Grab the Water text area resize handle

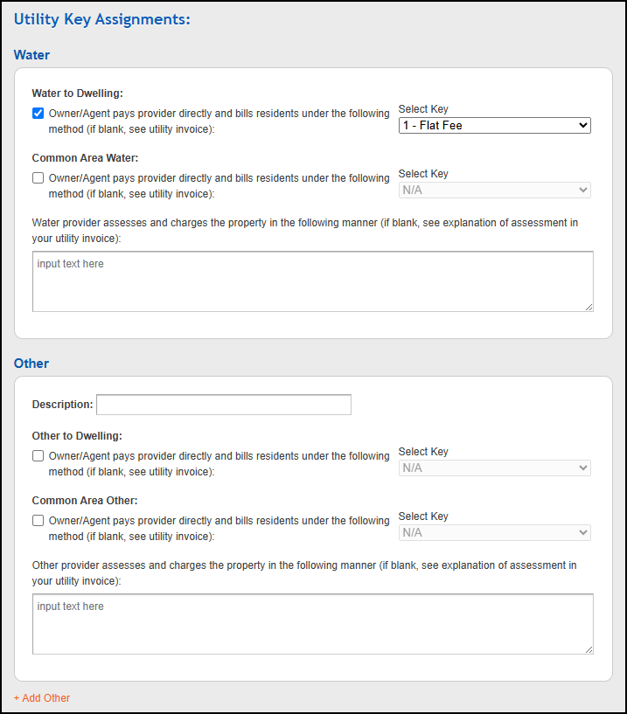pyautogui.click(x=589, y=308)
